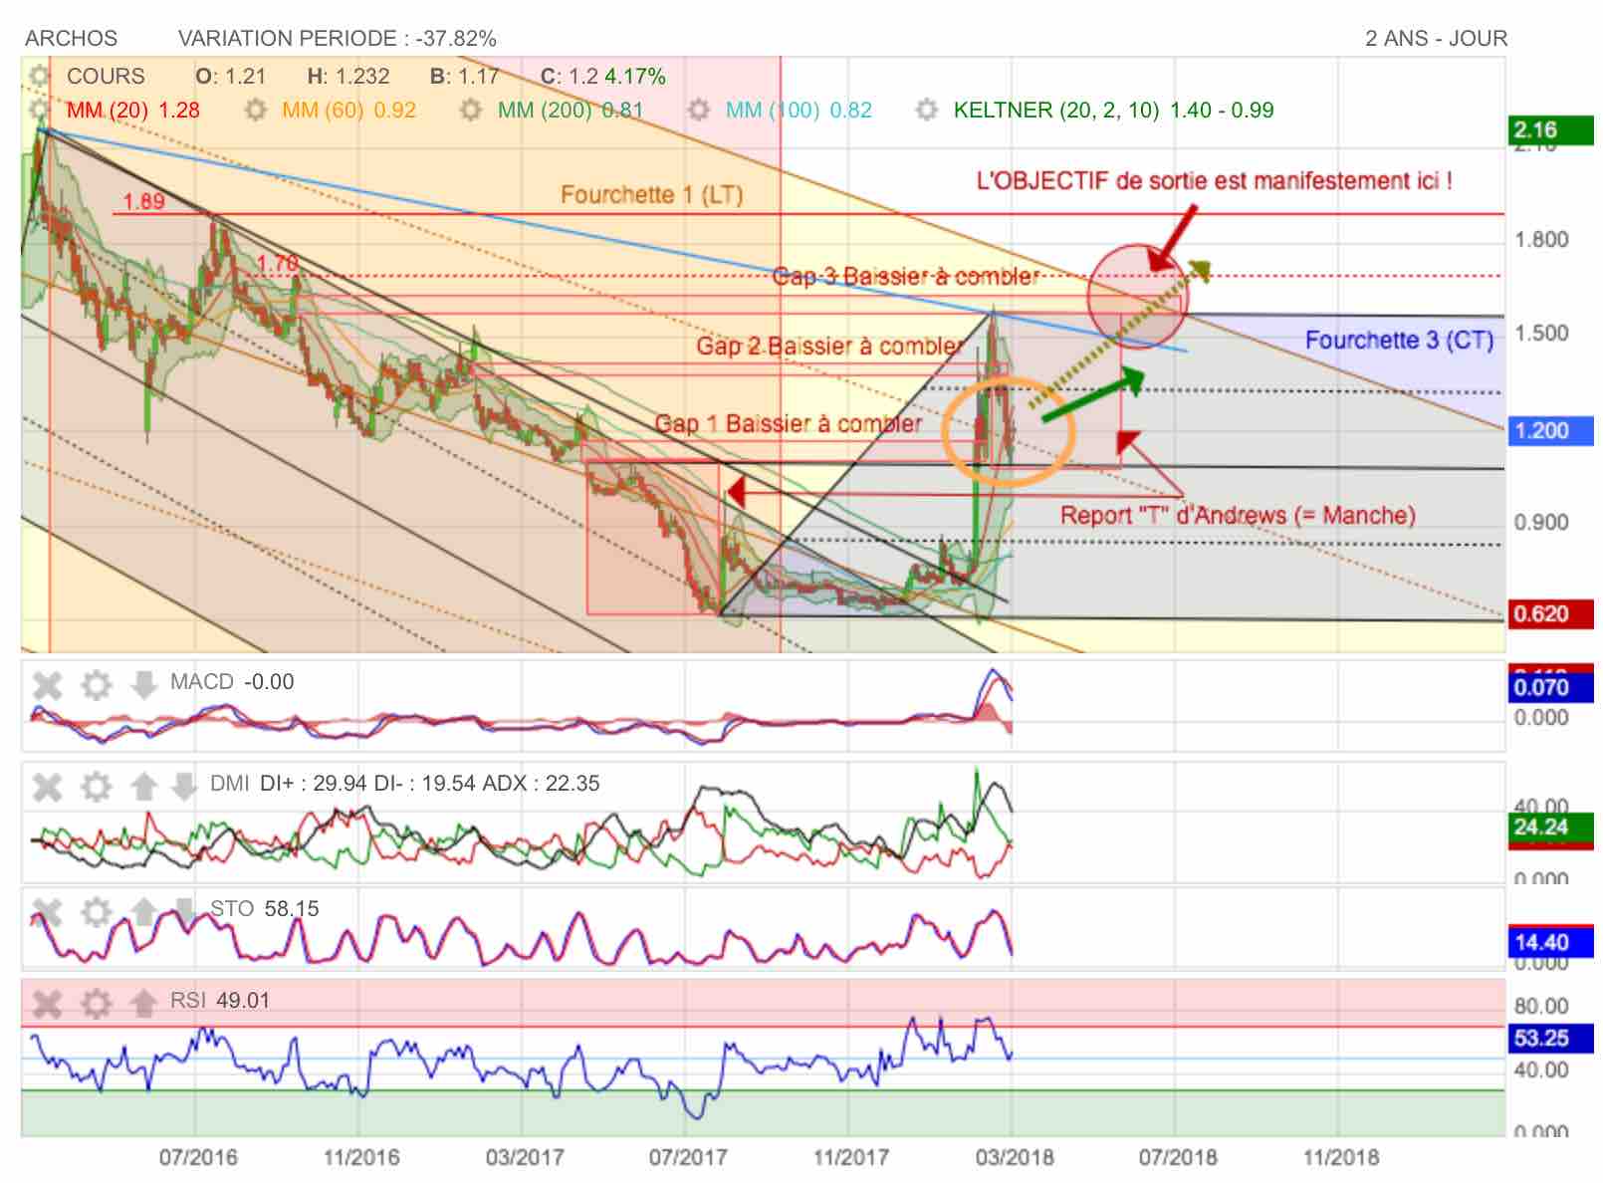Click the 03/2017 date on time axis
Viewport: 1603px width, 1183px height.
pos(525,1158)
